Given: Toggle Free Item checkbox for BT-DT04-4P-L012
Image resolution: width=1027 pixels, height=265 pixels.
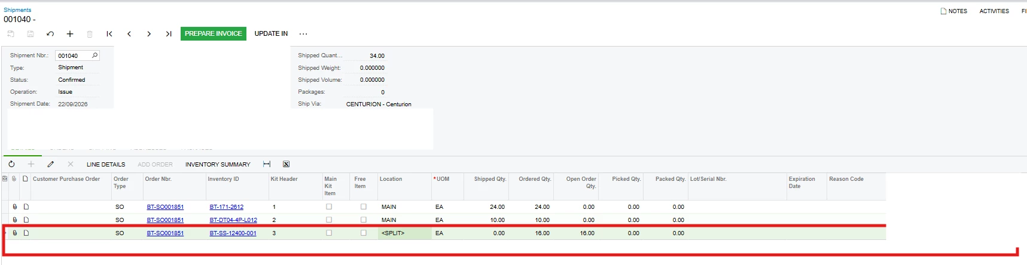Looking at the screenshot, I should tap(364, 220).
